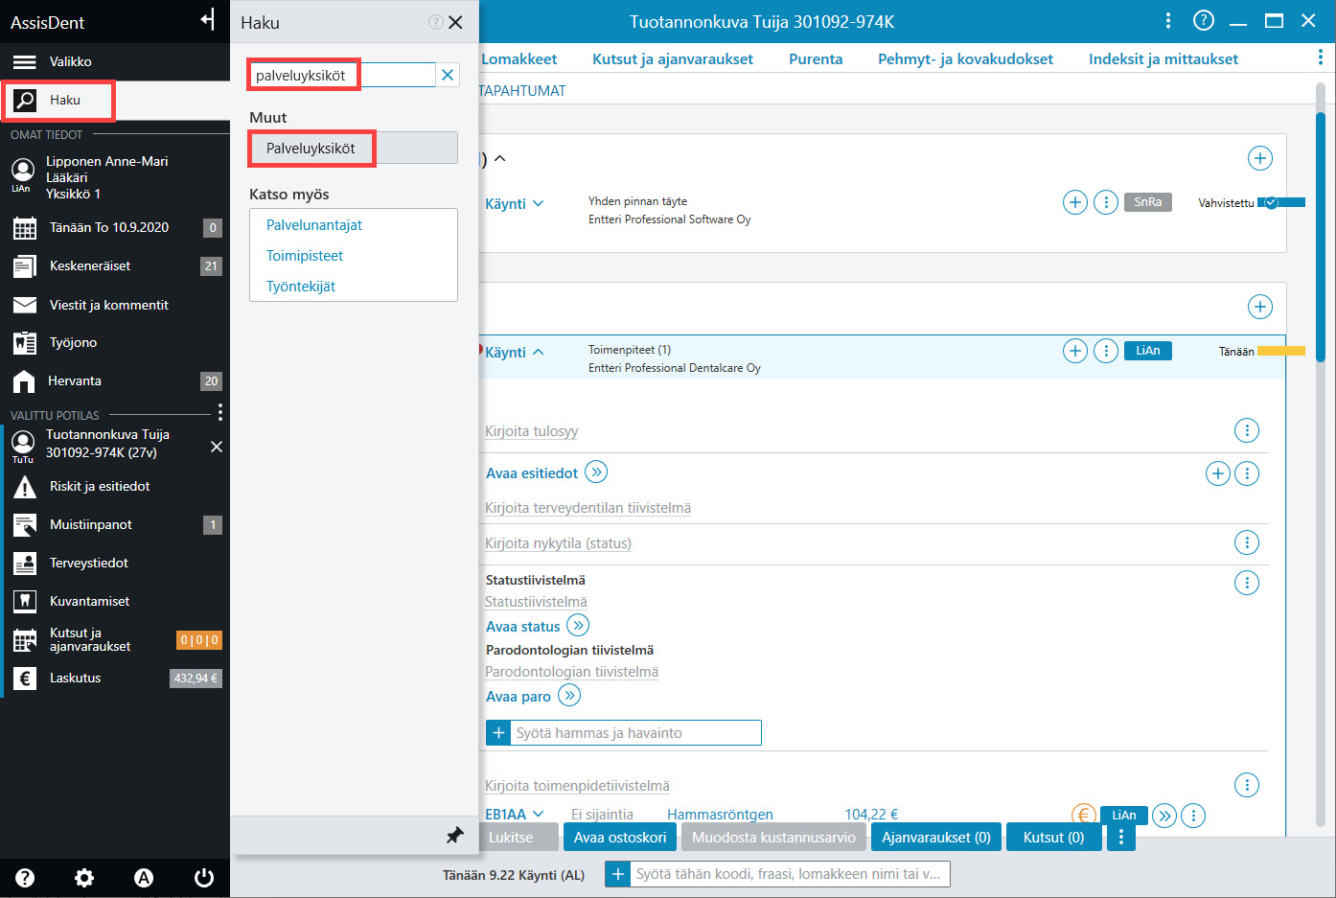
Task: Expand the EB1AA code dropdown
Action: pyautogui.click(x=538, y=814)
